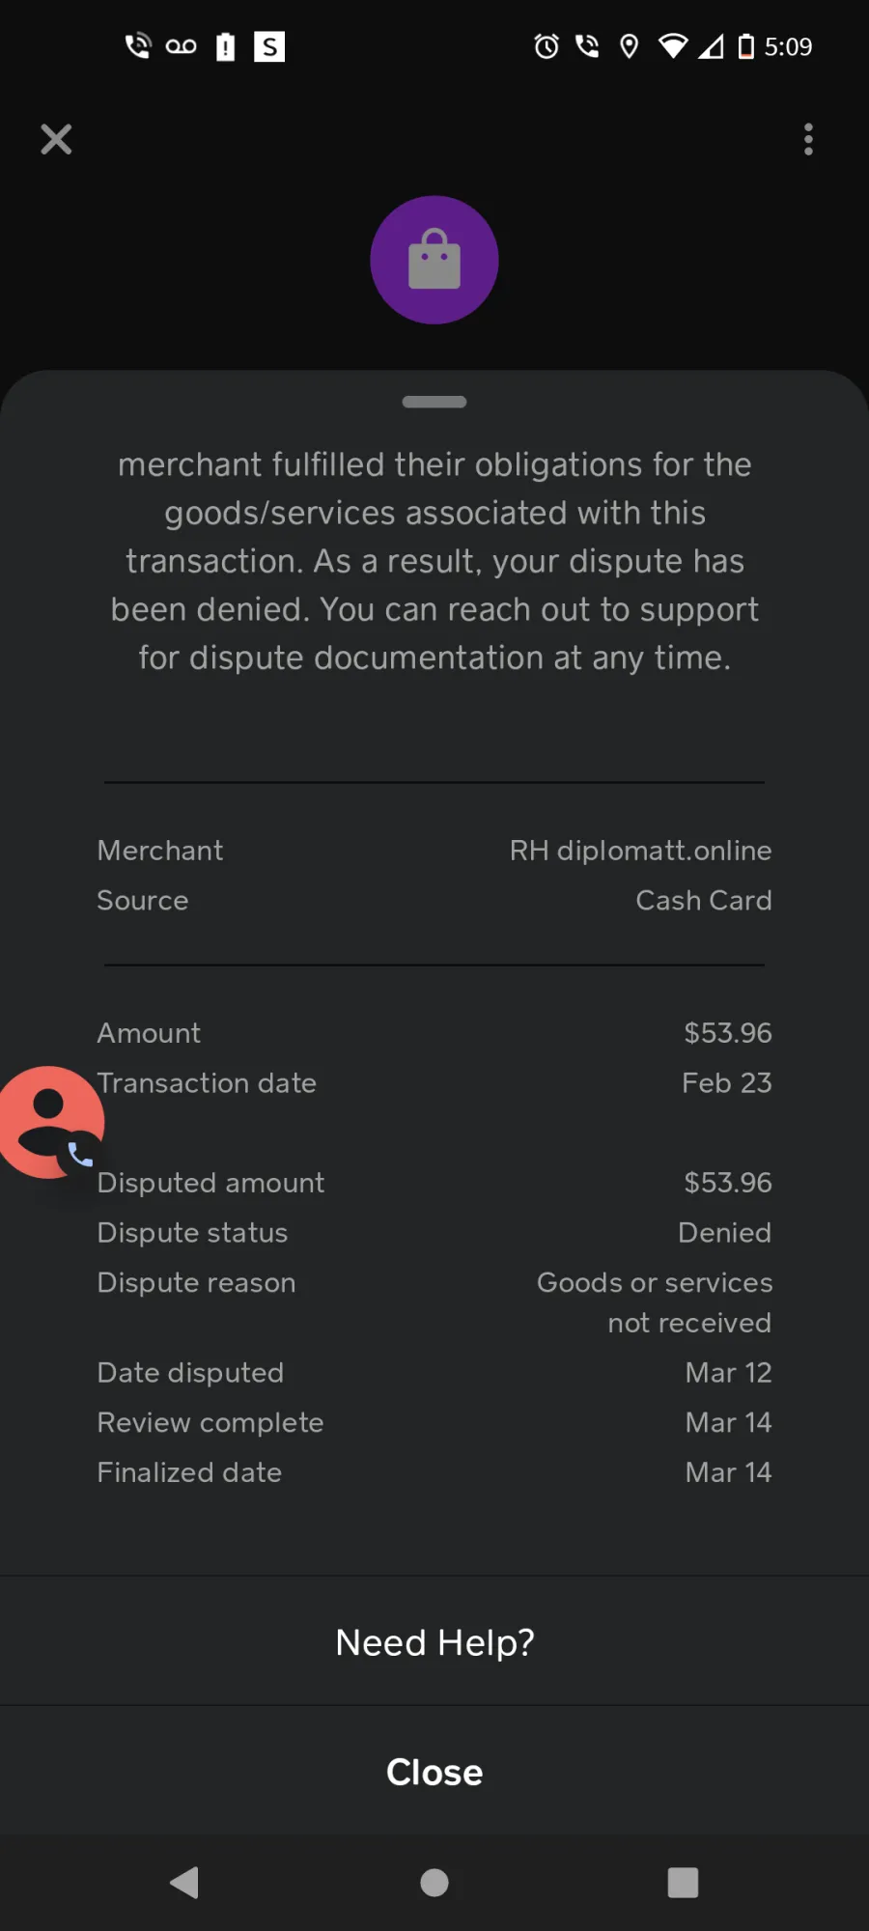Tap the S app notification icon
The height and width of the screenshot is (1931, 869).
269,46
